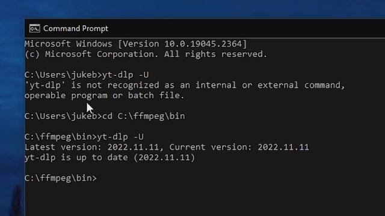This screenshot has height=216, width=385.
Task: Click the blue desktop wallpaper above the window
Action: (192, 9)
